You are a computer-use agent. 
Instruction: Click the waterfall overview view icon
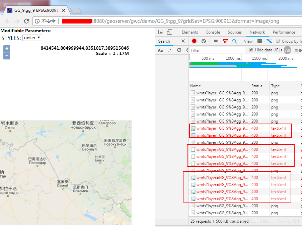pyautogui.click(x=269, y=41)
